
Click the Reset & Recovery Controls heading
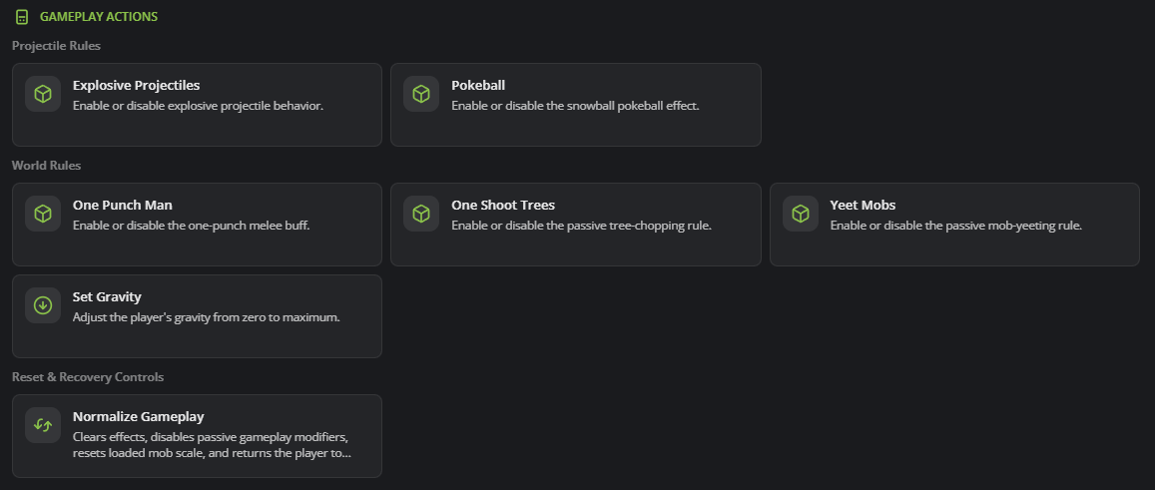tap(88, 376)
